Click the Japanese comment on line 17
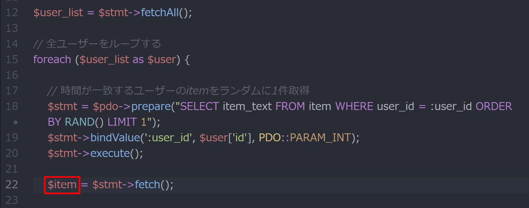Image resolution: width=529 pixels, height=208 pixels. point(178,91)
